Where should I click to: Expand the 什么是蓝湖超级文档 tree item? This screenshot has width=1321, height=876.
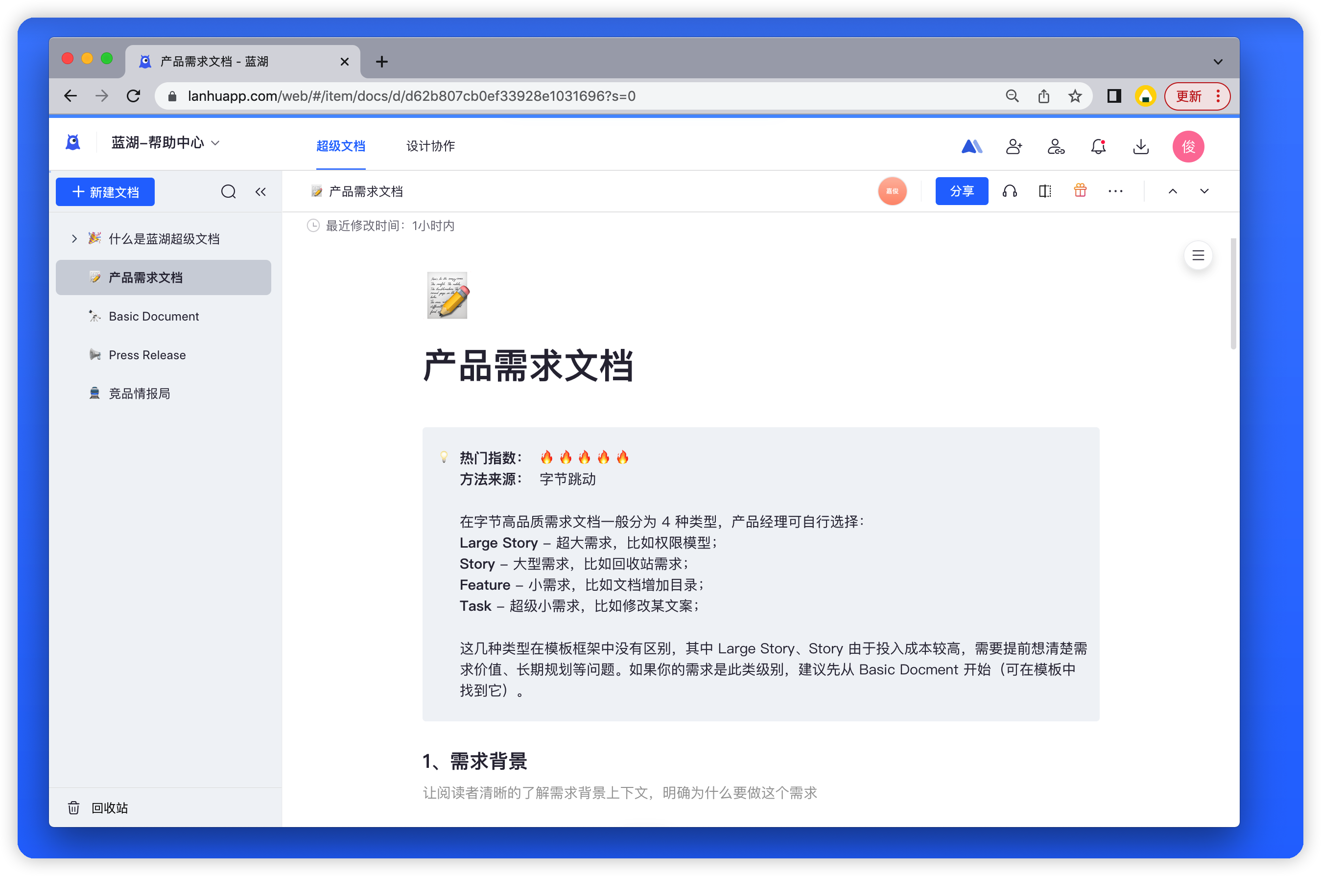(x=74, y=238)
